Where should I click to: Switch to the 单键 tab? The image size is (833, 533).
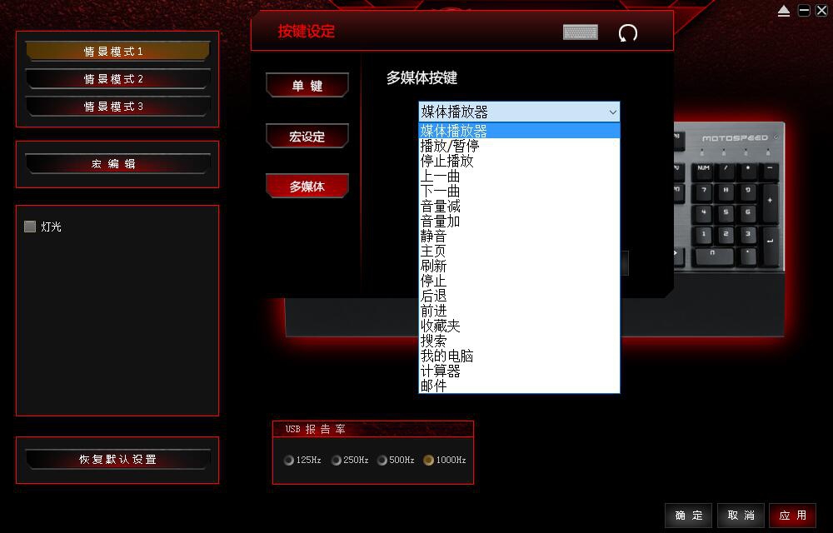[x=307, y=86]
